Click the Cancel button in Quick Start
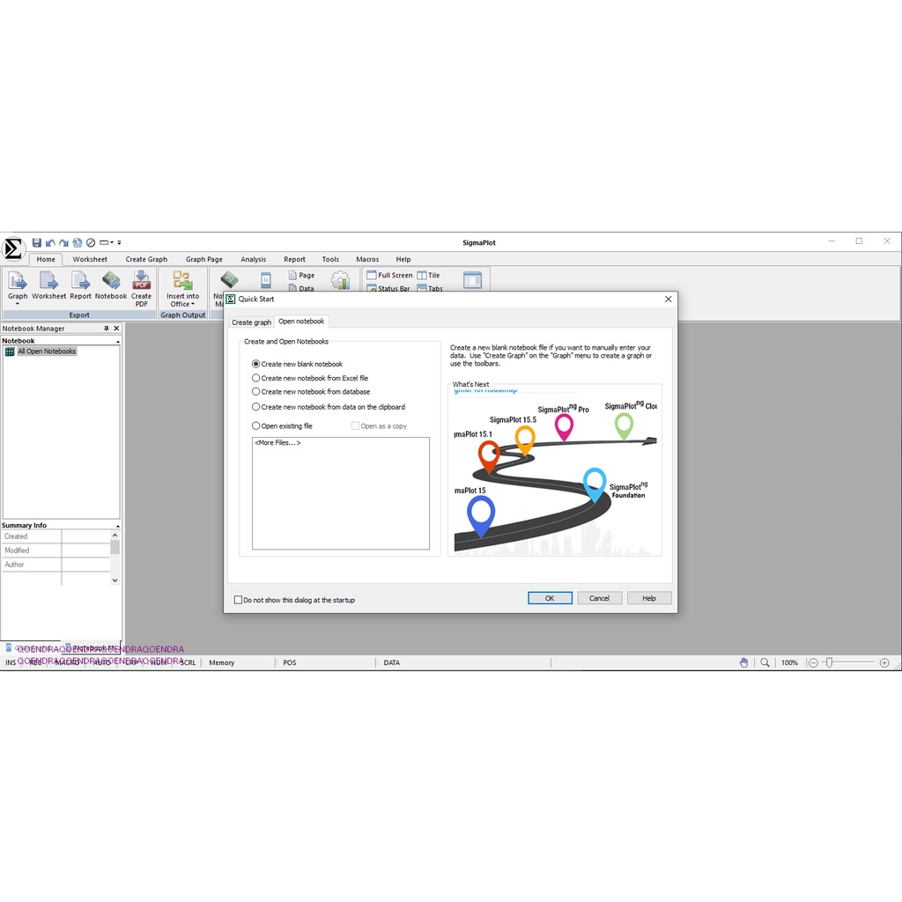The width and height of the screenshot is (902, 902). (599, 598)
